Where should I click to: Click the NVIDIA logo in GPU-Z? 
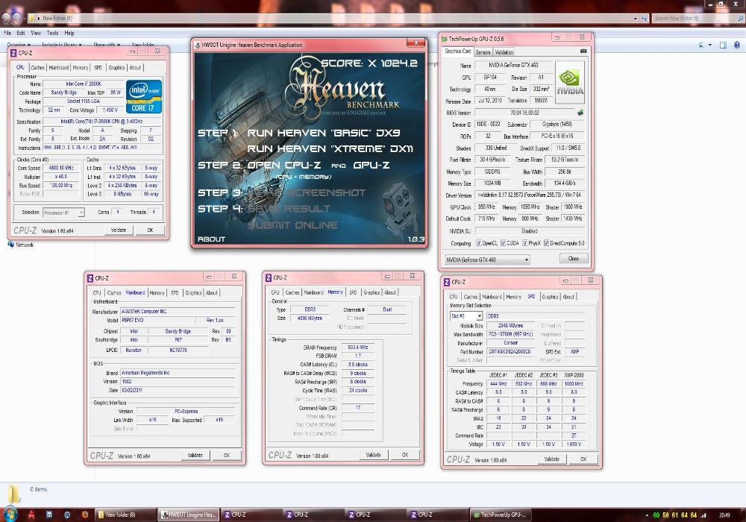(569, 83)
